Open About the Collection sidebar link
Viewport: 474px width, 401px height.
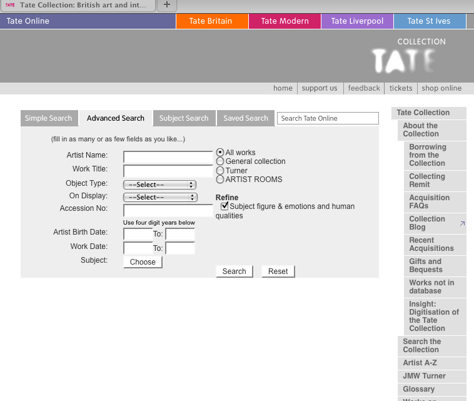click(431, 129)
